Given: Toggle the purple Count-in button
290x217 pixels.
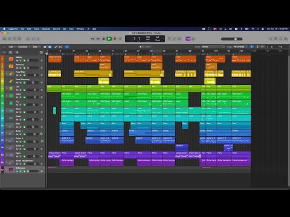Looking at the screenshot, I should 188,39.
